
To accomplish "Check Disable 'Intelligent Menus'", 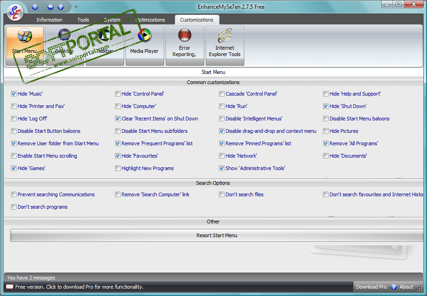I will point(222,119).
